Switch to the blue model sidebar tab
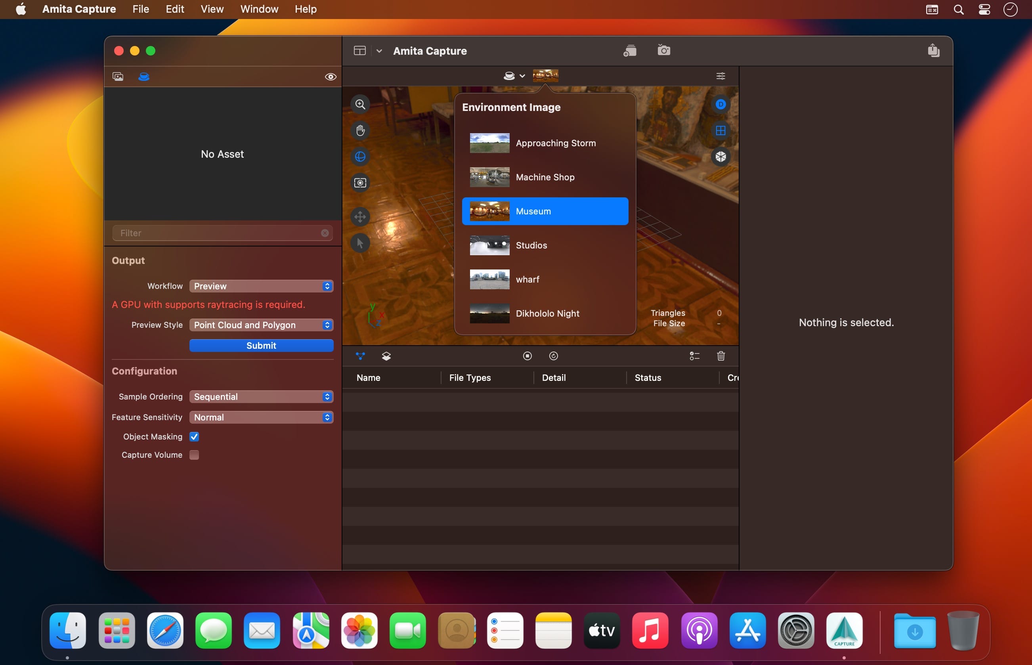 pos(144,76)
